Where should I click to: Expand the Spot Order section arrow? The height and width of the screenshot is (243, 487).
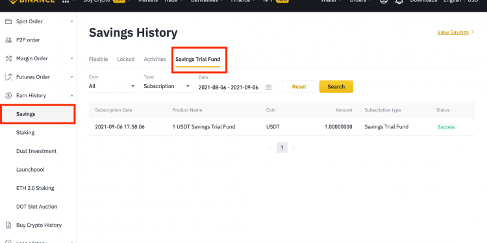coord(71,21)
